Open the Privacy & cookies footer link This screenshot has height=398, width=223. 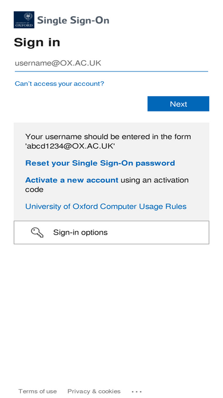94,391
